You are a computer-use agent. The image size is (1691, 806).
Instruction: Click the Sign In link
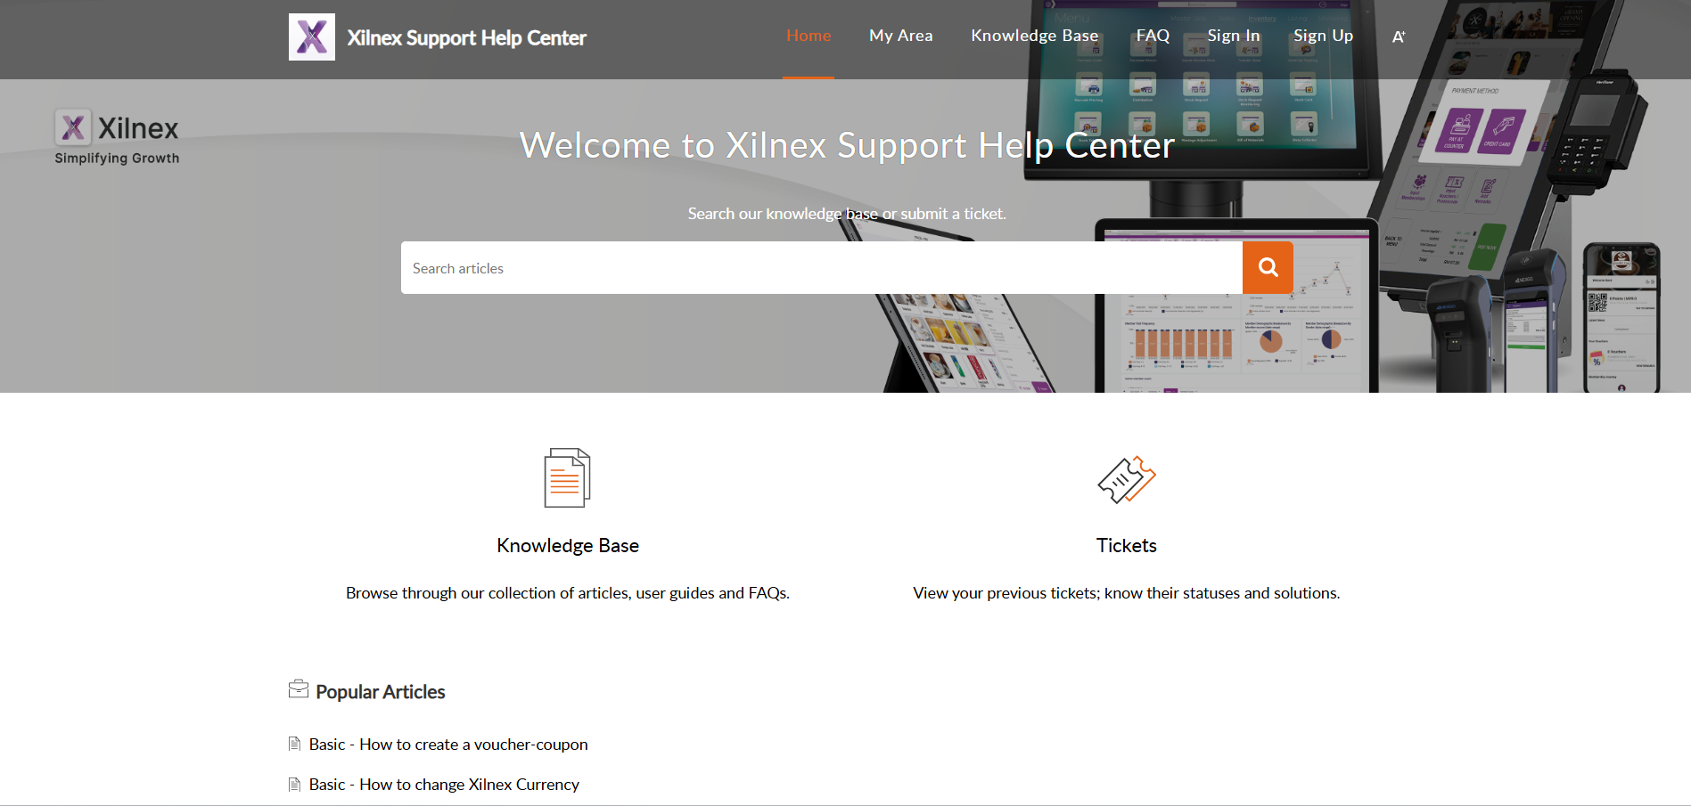click(1234, 36)
